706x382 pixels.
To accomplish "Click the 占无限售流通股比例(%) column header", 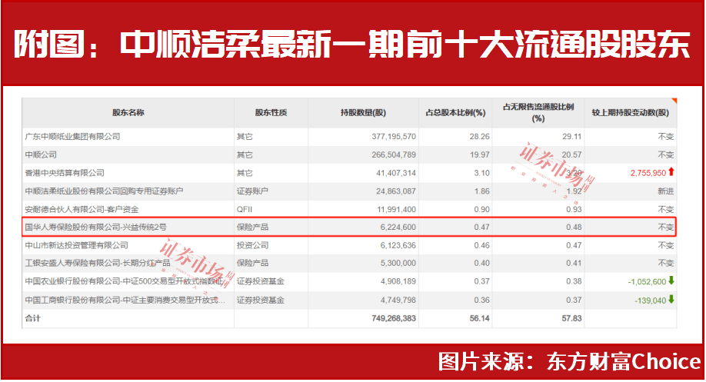I will click(538, 112).
